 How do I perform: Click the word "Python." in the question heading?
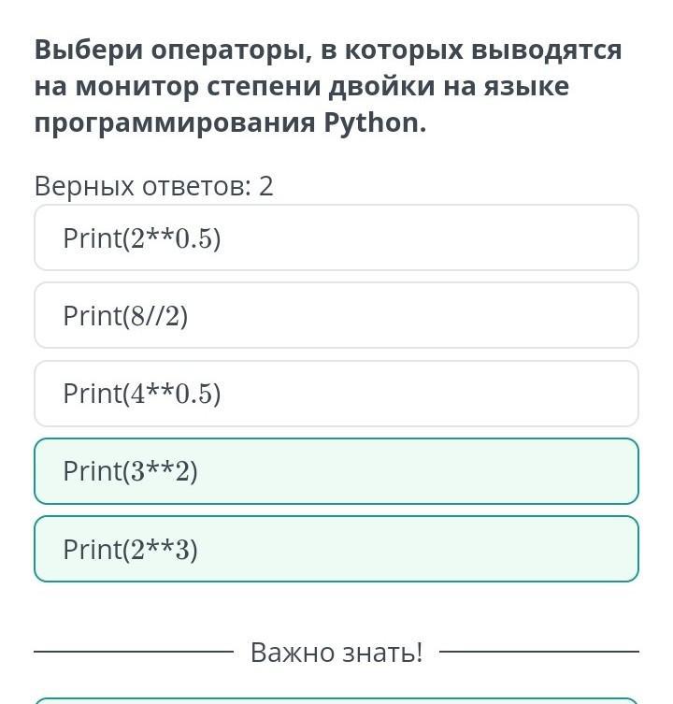click(x=375, y=122)
